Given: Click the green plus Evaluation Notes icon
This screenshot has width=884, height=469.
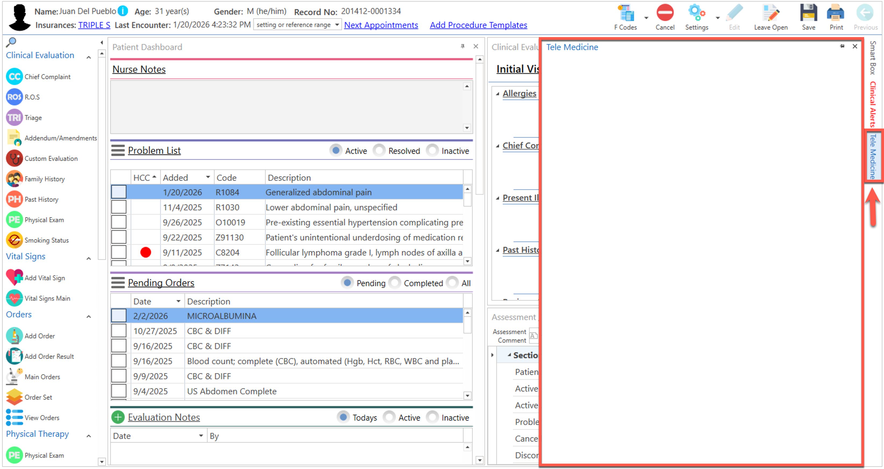Looking at the screenshot, I should coord(118,417).
